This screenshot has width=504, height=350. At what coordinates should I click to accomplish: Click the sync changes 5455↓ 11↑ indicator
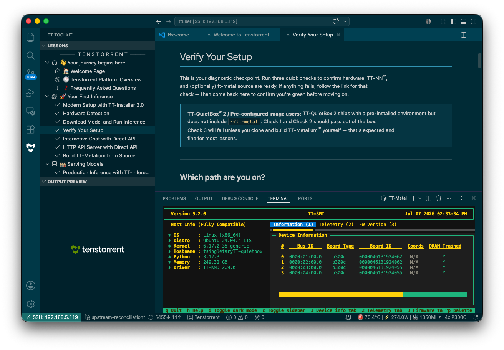point(164,317)
